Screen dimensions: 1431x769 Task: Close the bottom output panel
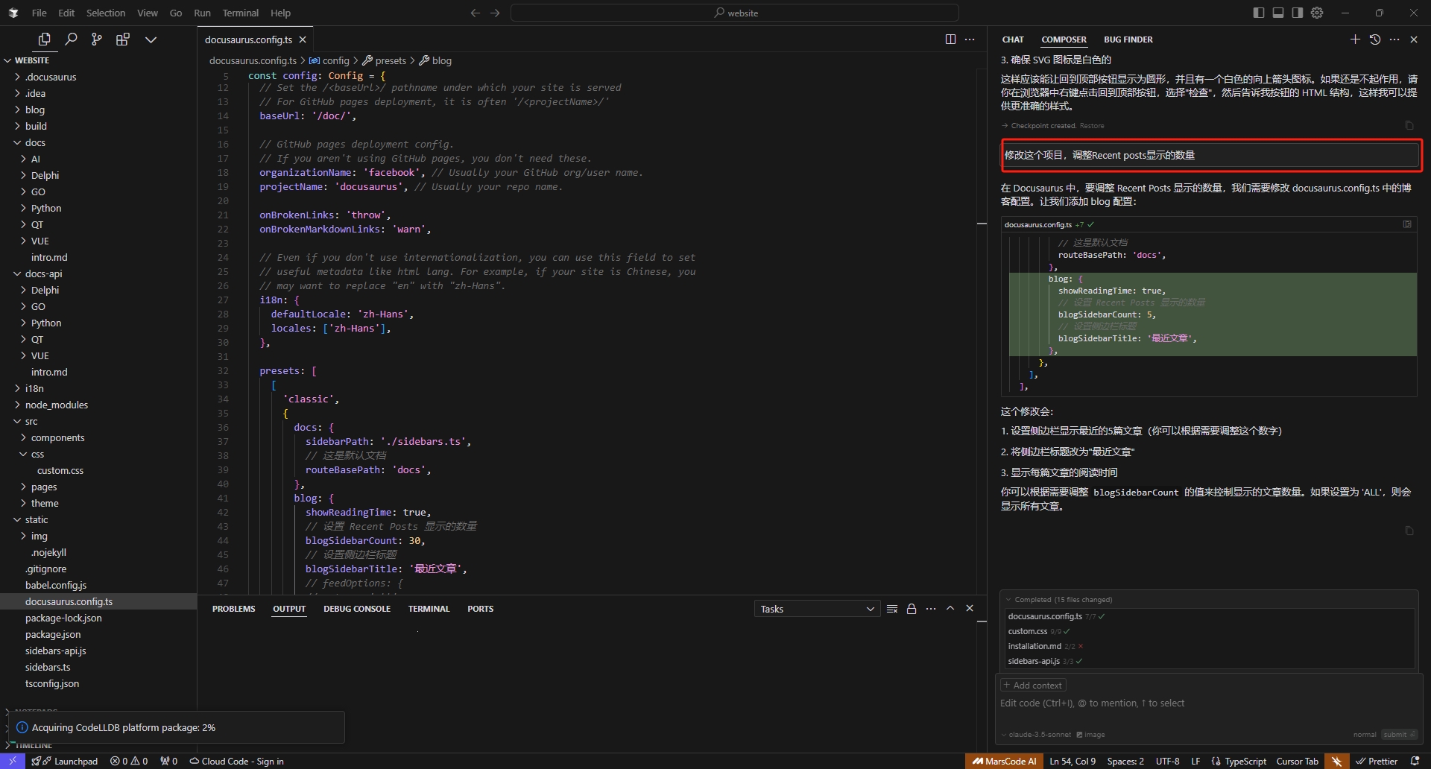[970, 609]
